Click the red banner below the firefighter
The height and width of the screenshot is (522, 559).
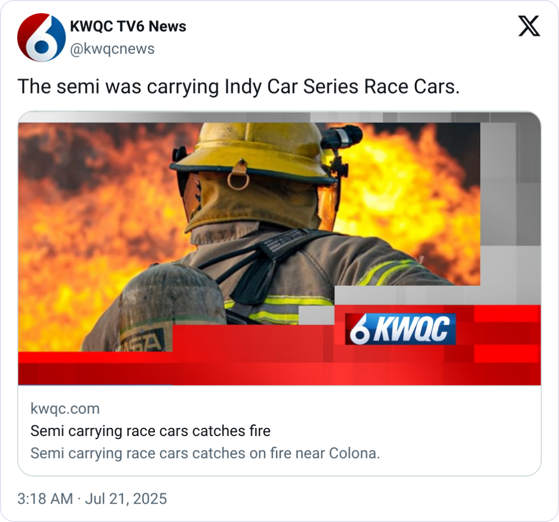279,369
